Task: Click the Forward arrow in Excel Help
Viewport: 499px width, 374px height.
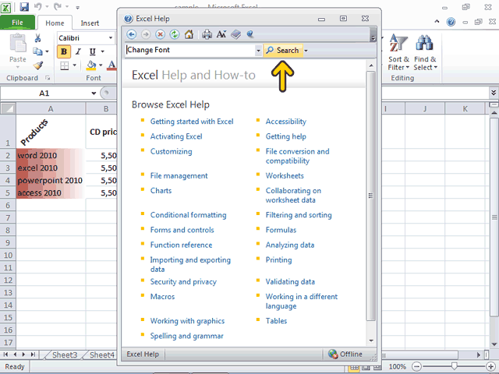Action: [146, 34]
